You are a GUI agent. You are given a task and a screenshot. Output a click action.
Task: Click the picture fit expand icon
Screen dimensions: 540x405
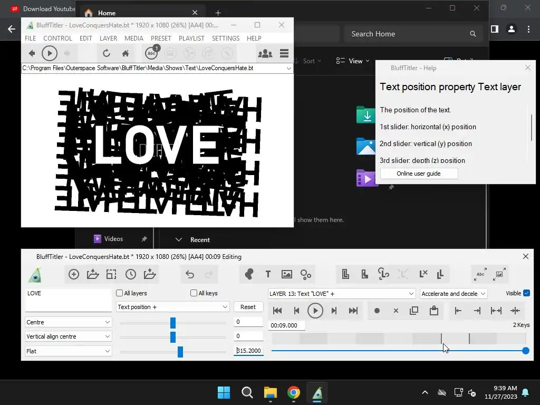499,274
